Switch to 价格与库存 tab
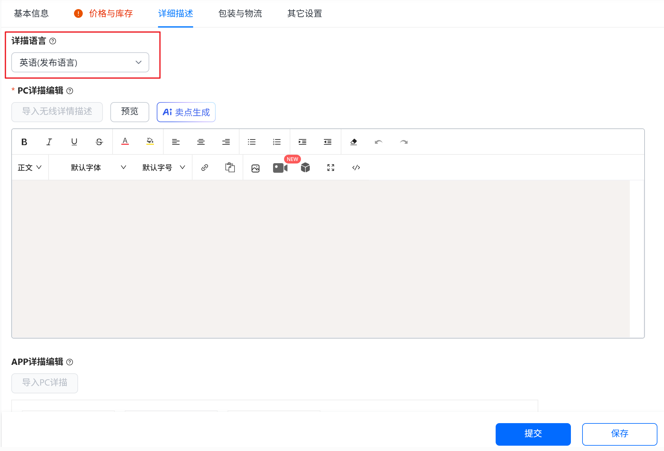The image size is (664, 451). 111,13
